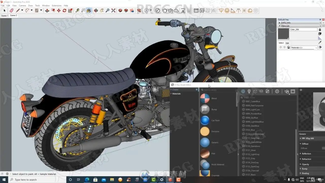Open Lights category in Asset Editor
The width and height of the screenshot is (325, 183).
[249, 91]
